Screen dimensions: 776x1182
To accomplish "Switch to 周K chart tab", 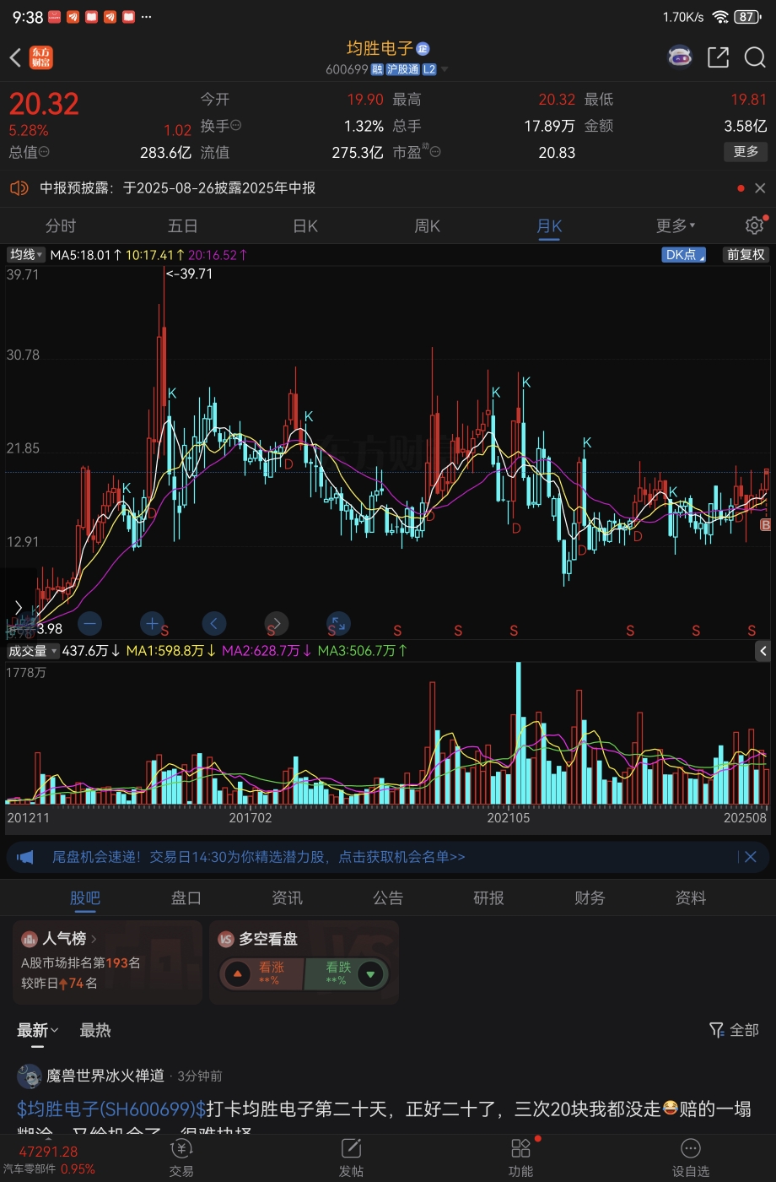I will (x=427, y=225).
